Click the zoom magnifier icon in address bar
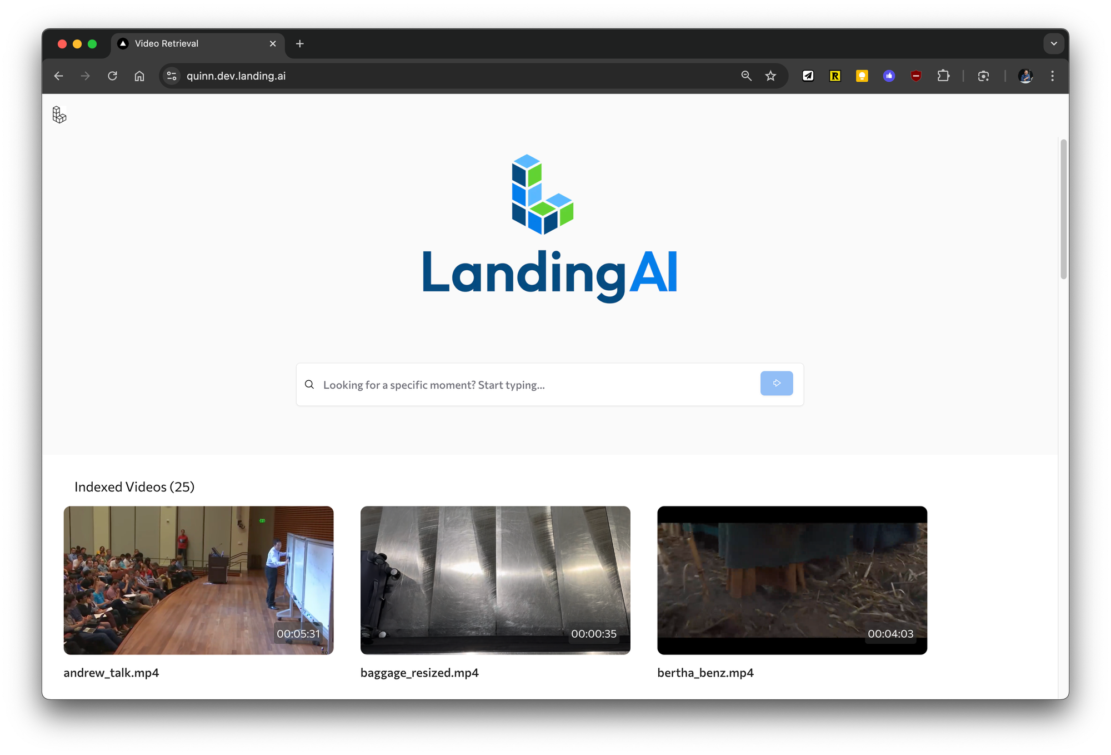This screenshot has height=755, width=1111. (746, 76)
